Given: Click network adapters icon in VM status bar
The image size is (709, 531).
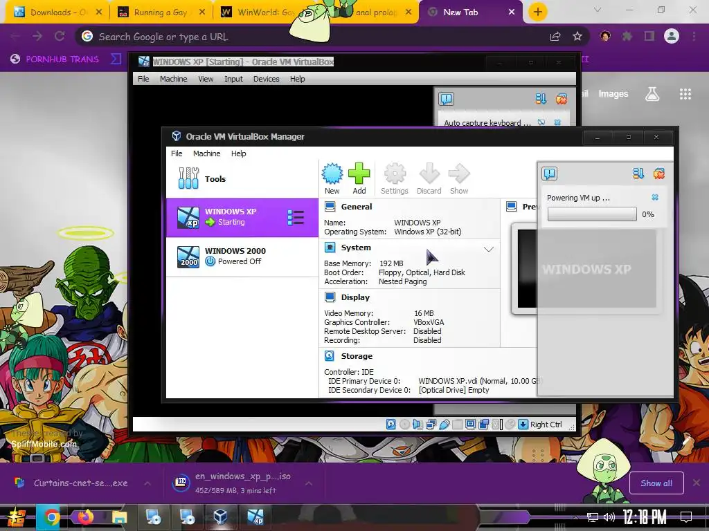Looking at the screenshot, I should tap(431, 425).
